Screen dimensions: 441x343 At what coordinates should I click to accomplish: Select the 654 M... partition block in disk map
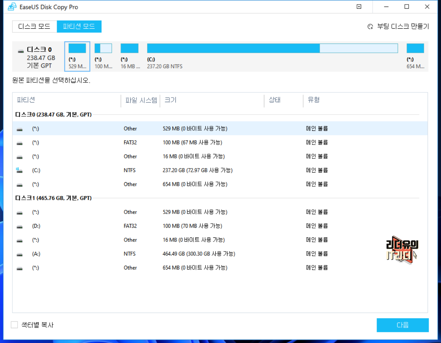pyautogui.click(x=415, y=56)
